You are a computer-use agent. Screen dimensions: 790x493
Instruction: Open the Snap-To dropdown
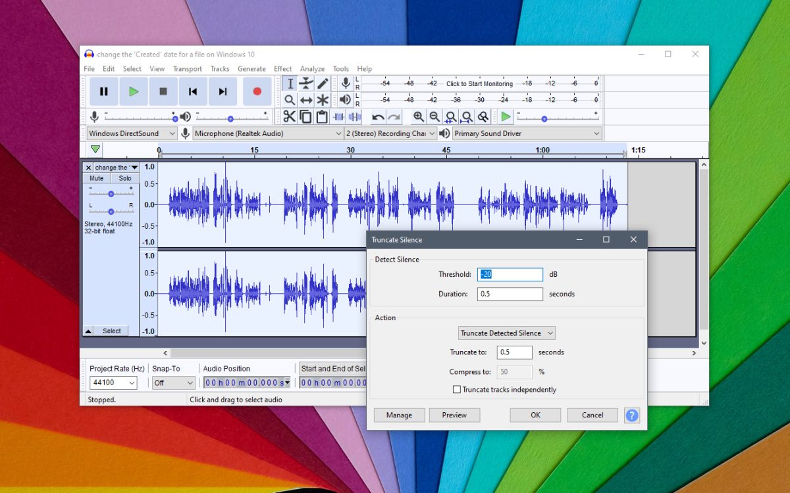[172, 383]
